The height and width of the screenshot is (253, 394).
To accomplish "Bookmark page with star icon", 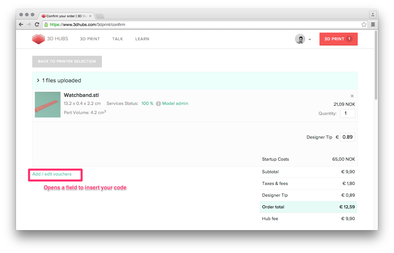I will [x=364, y=25].
